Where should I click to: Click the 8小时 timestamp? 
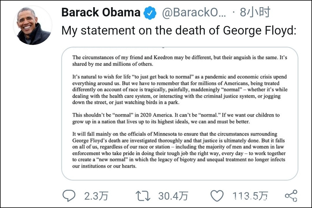[x=255, y=12]
